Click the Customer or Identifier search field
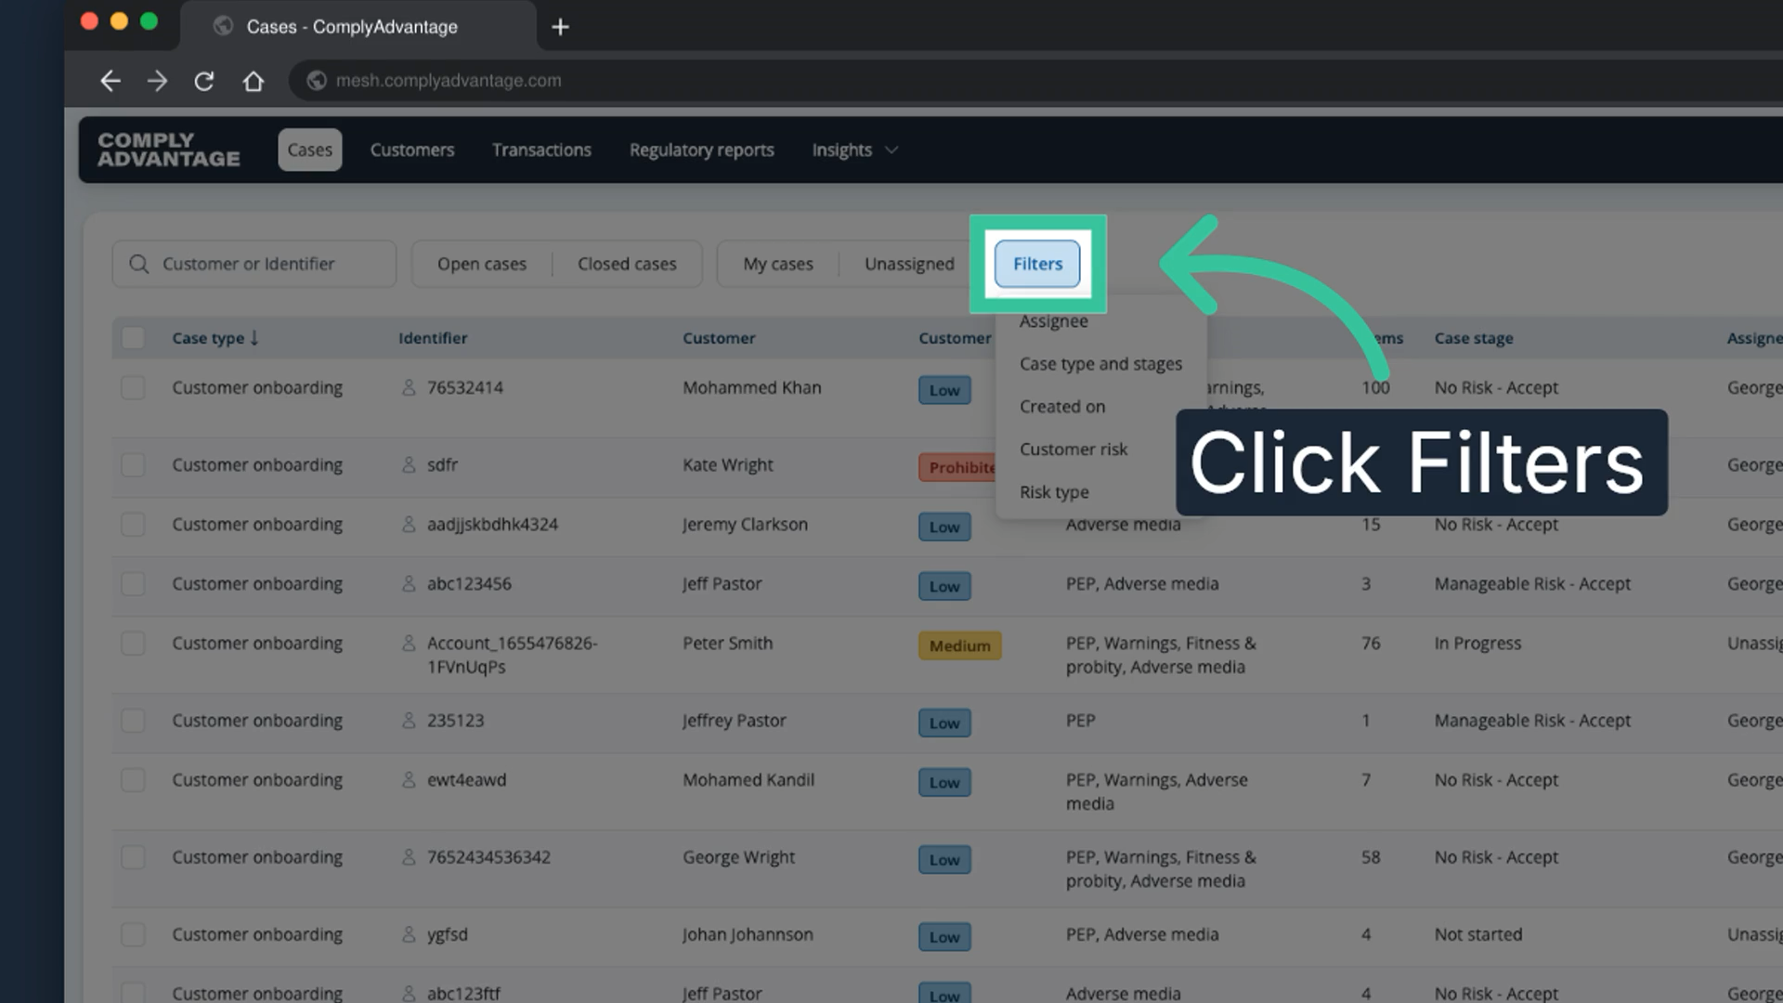 (254, 264)
